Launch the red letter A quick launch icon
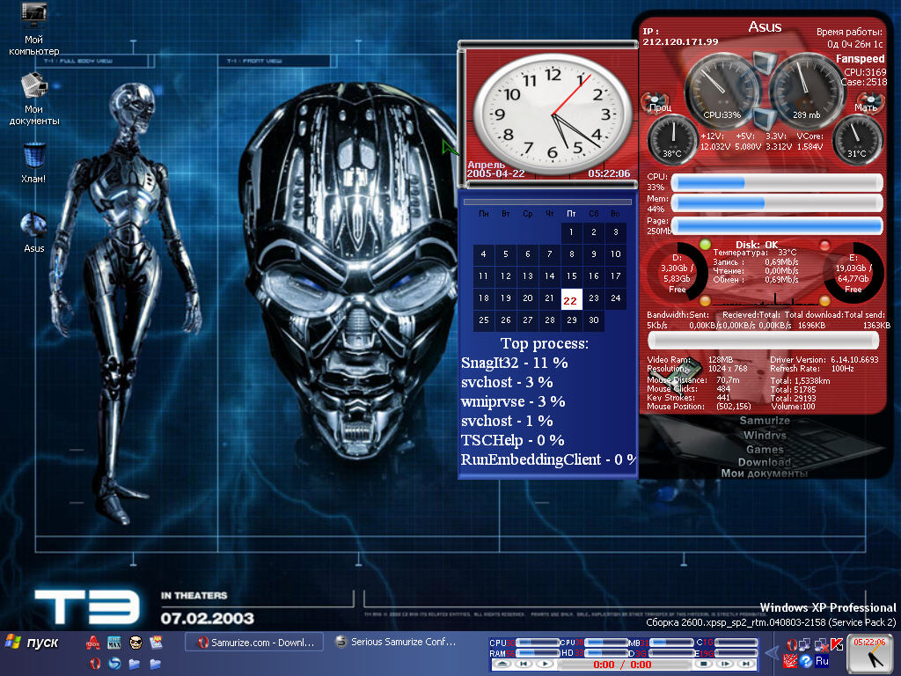Image resolution: width=901 pixels, height=676 pixels. click(x=93, y=643)
